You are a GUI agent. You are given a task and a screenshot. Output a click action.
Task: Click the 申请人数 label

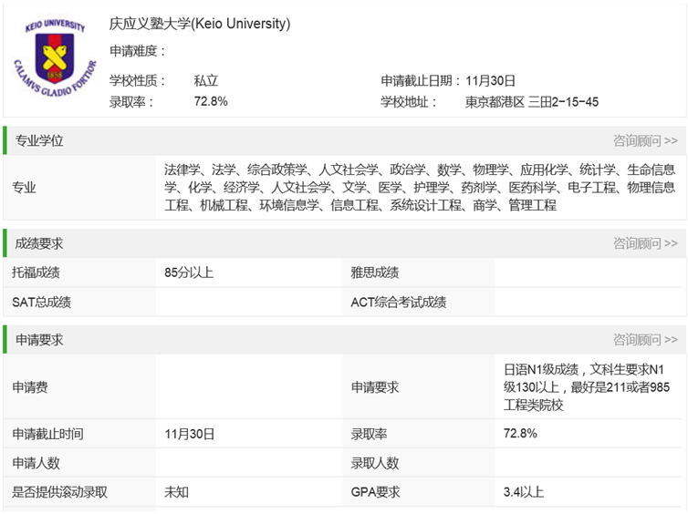click(x=36, y=463)
